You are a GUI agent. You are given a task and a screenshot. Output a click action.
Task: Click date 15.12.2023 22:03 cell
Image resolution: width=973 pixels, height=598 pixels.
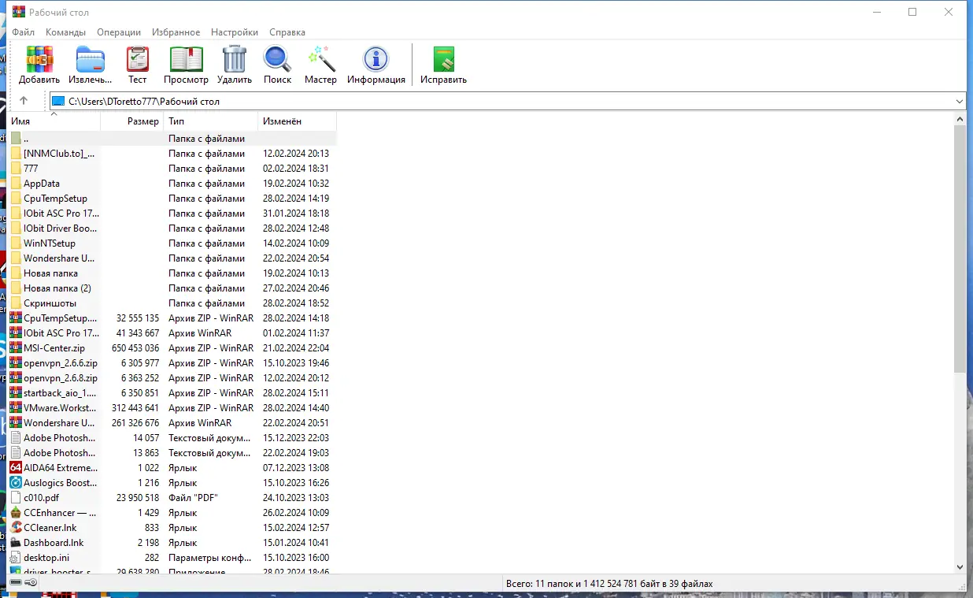pyautogui.click(x=296, y=437)
